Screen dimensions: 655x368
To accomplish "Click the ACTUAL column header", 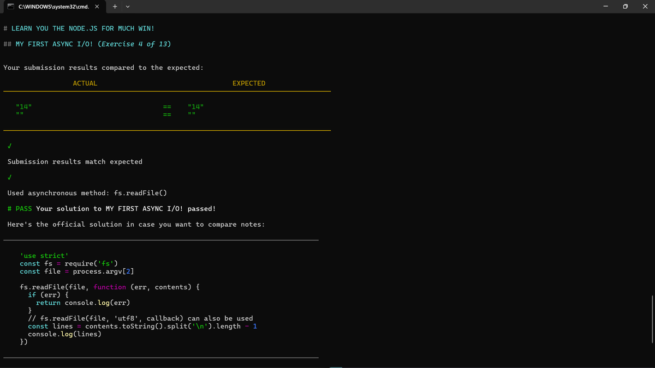I will tap(85, 83).
